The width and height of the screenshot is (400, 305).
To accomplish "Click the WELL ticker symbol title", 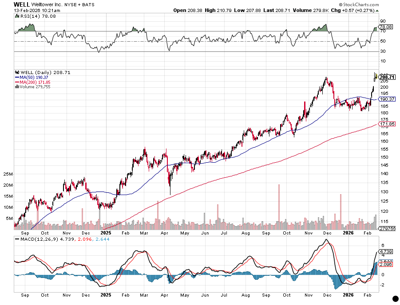I will (x=22, y=4).
